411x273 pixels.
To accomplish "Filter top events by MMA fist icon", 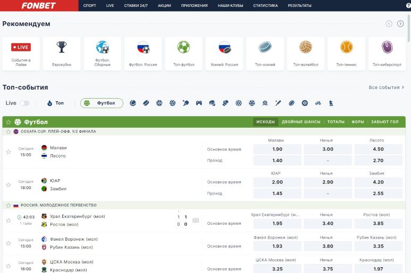I will [x=212, y=103].
